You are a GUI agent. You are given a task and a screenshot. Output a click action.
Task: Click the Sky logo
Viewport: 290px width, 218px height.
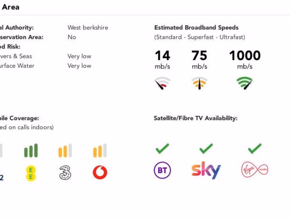click(x=206, y=170)
